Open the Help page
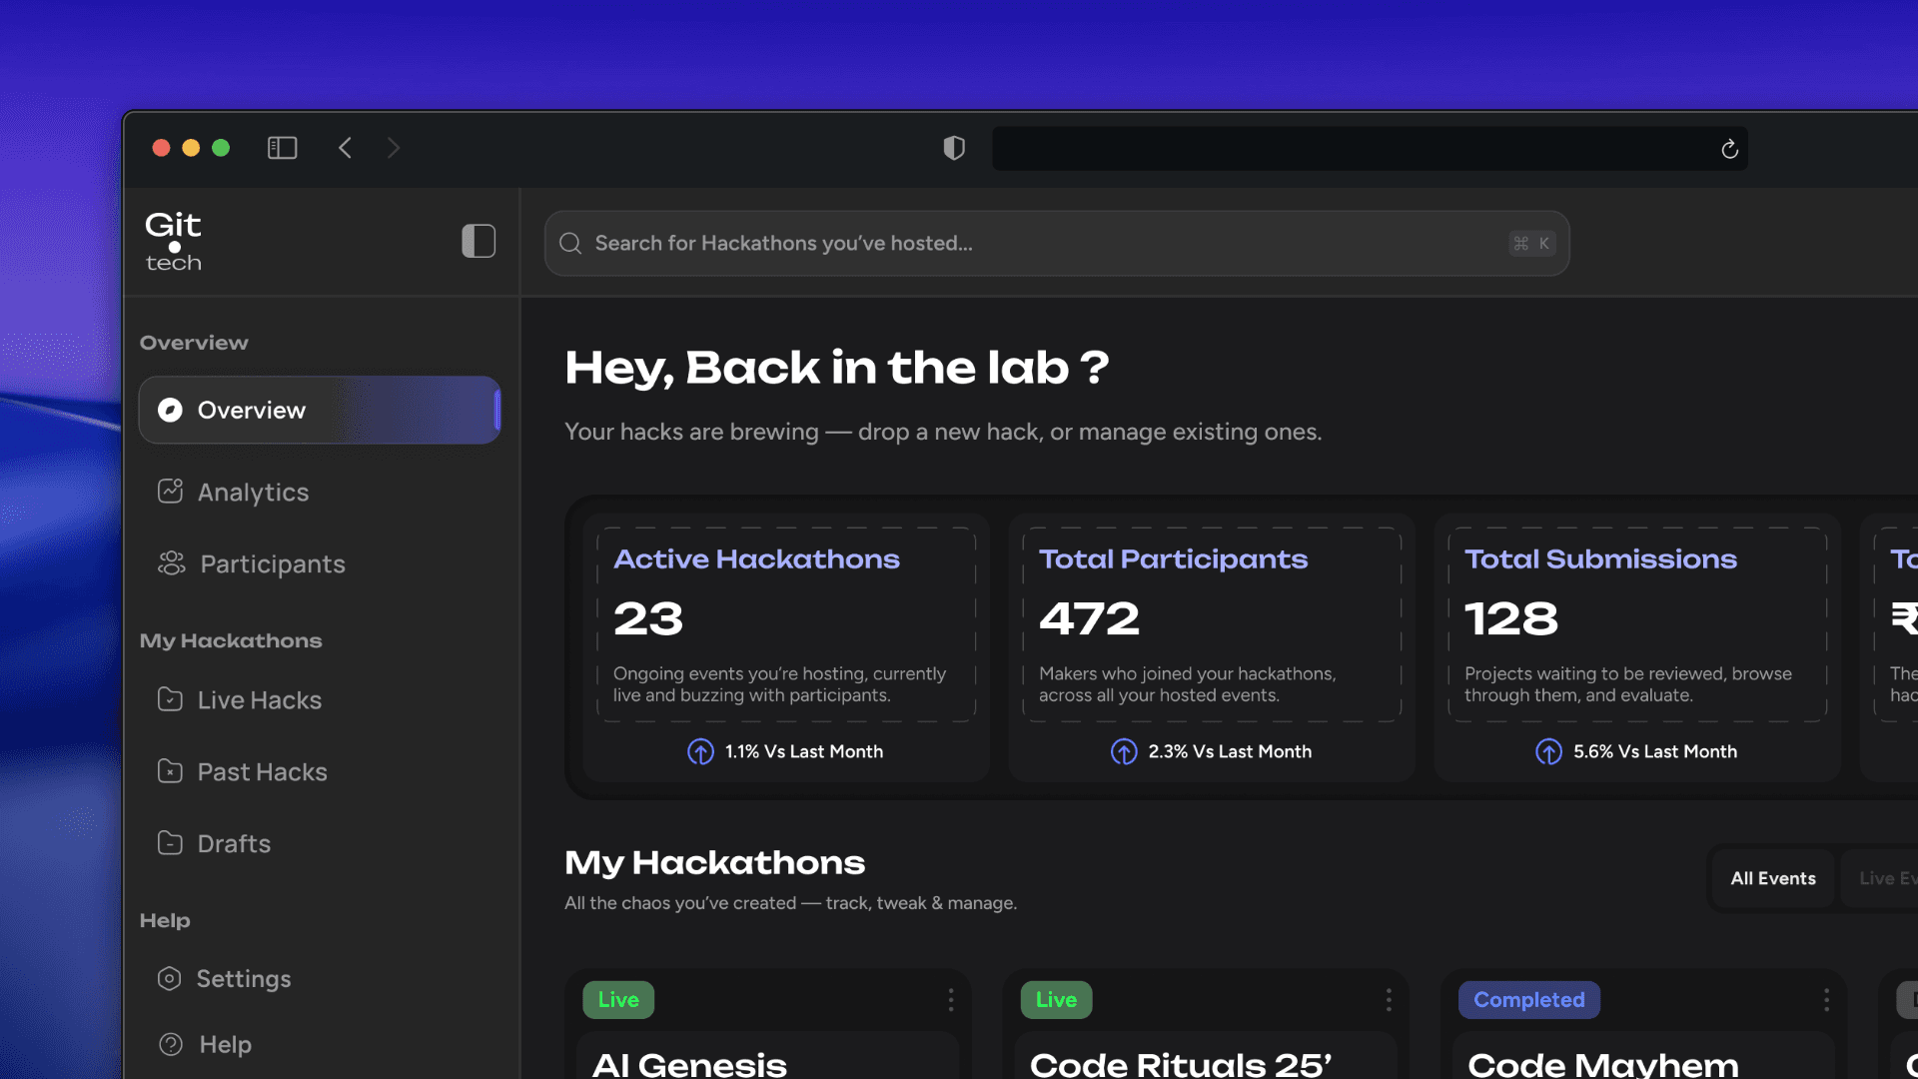This screenshot has width=1918, height=1079. coord(224,1044)
